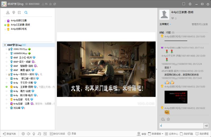Screen dimensions: 211x137
Task: Open the 主席模式 mode dropdown
Action: pos(165,24)
